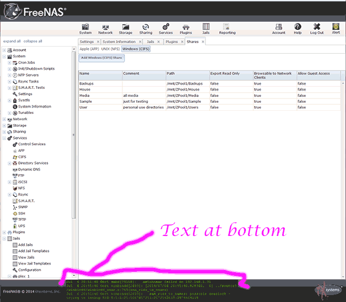Click the iXsystems logo at bottom right
The height and width of the screenshot is (302, 346).
tap(327, 290)
